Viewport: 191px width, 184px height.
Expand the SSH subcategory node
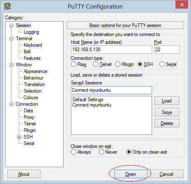19,137
